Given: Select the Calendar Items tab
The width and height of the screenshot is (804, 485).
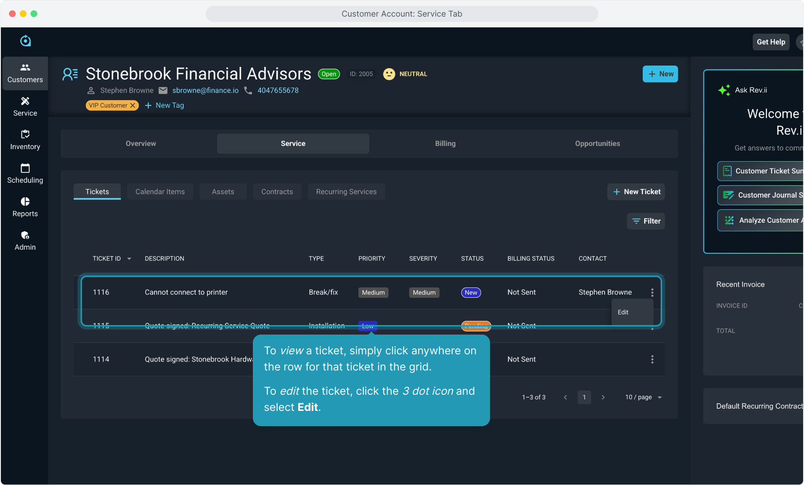Looking at the screenshot, I should click(x=160, y=192).
